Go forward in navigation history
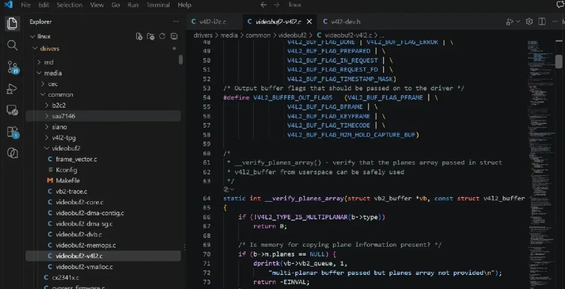565x289 pixels. pyautogui.click(x=276, y=5)
